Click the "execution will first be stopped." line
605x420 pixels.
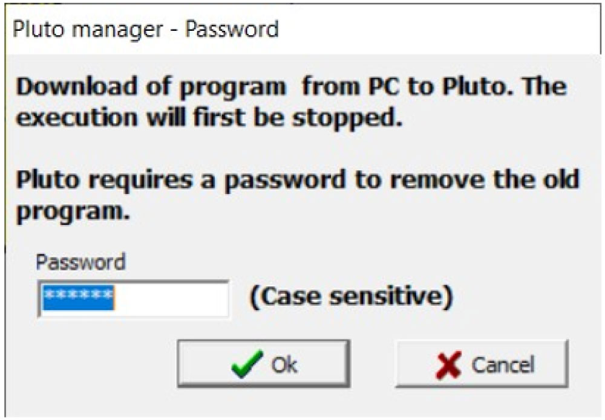(x=209, y=117)
